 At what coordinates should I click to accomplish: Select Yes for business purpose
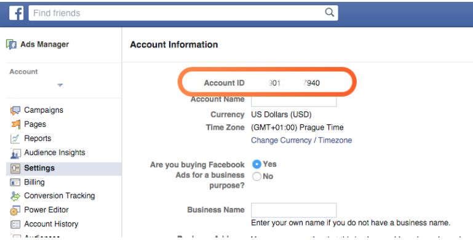256,164
